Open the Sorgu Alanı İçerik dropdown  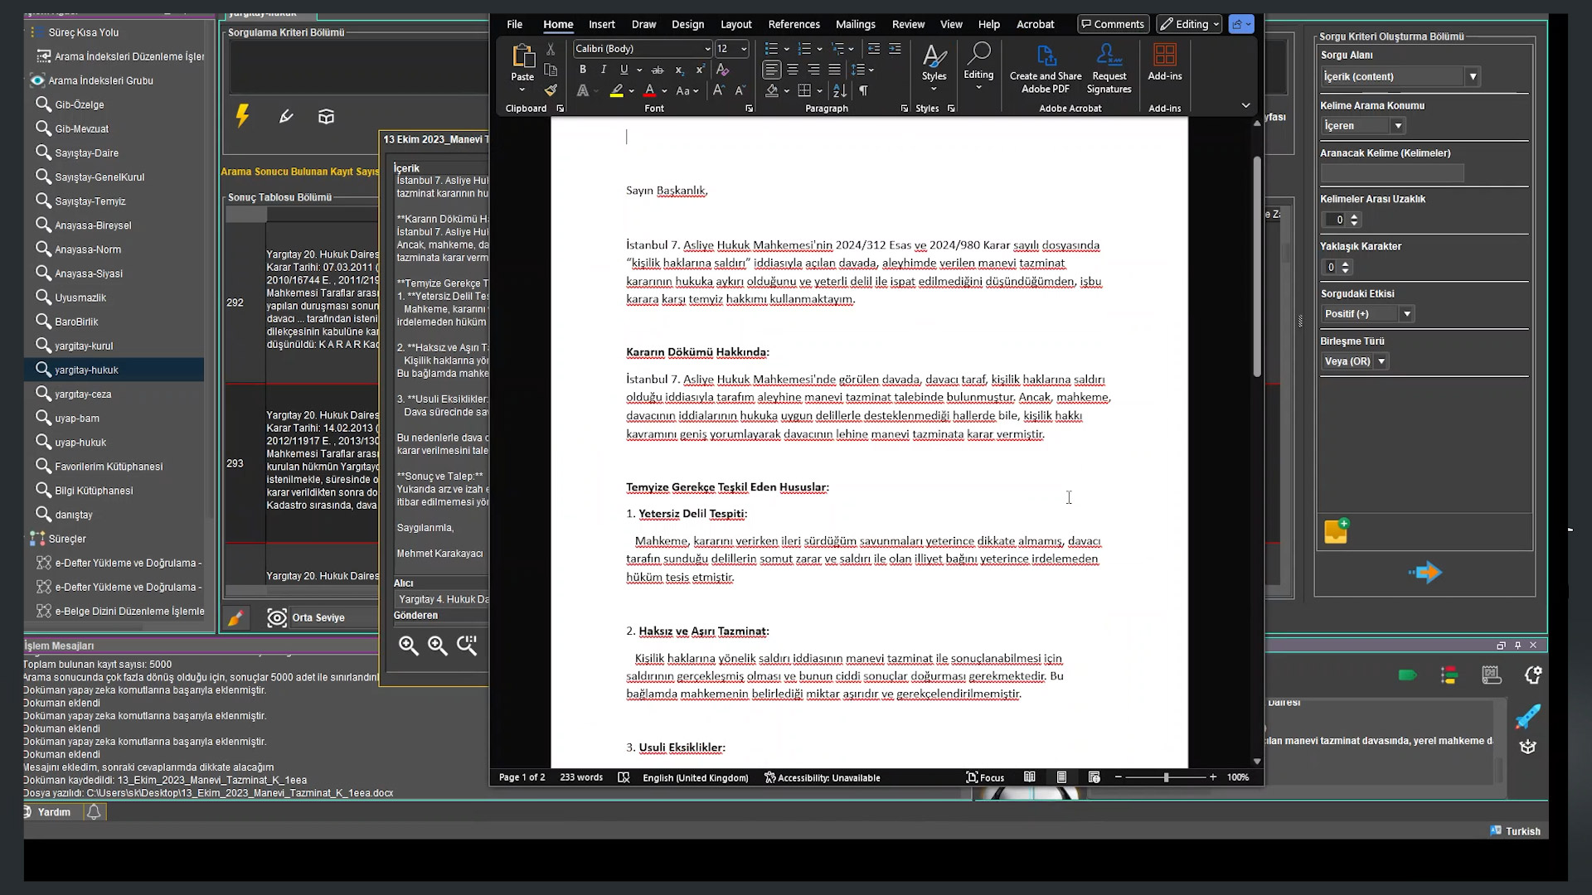pos(1473,76)
